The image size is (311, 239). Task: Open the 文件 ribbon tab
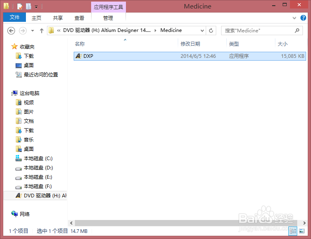(15, 17)
